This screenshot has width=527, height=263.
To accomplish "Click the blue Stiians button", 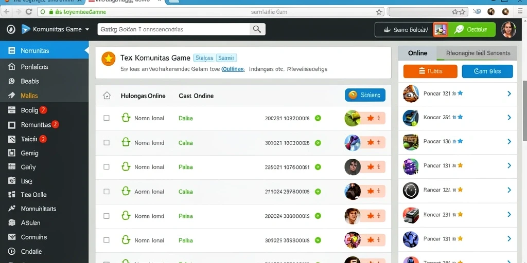I will click(x=365, y=95).
